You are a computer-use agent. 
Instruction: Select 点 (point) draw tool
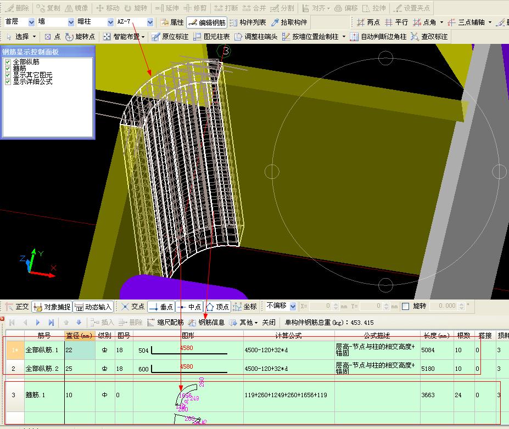pyautogui.click(x=53, y=36)
